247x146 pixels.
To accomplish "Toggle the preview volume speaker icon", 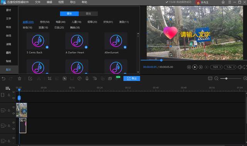I will pyautogui.click(x=240, y=67).
